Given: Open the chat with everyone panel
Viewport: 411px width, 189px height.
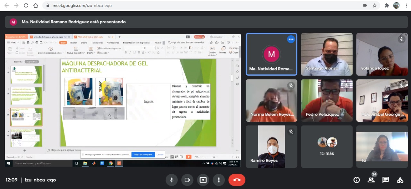Looking at the screenshot, I should [386, 180].
